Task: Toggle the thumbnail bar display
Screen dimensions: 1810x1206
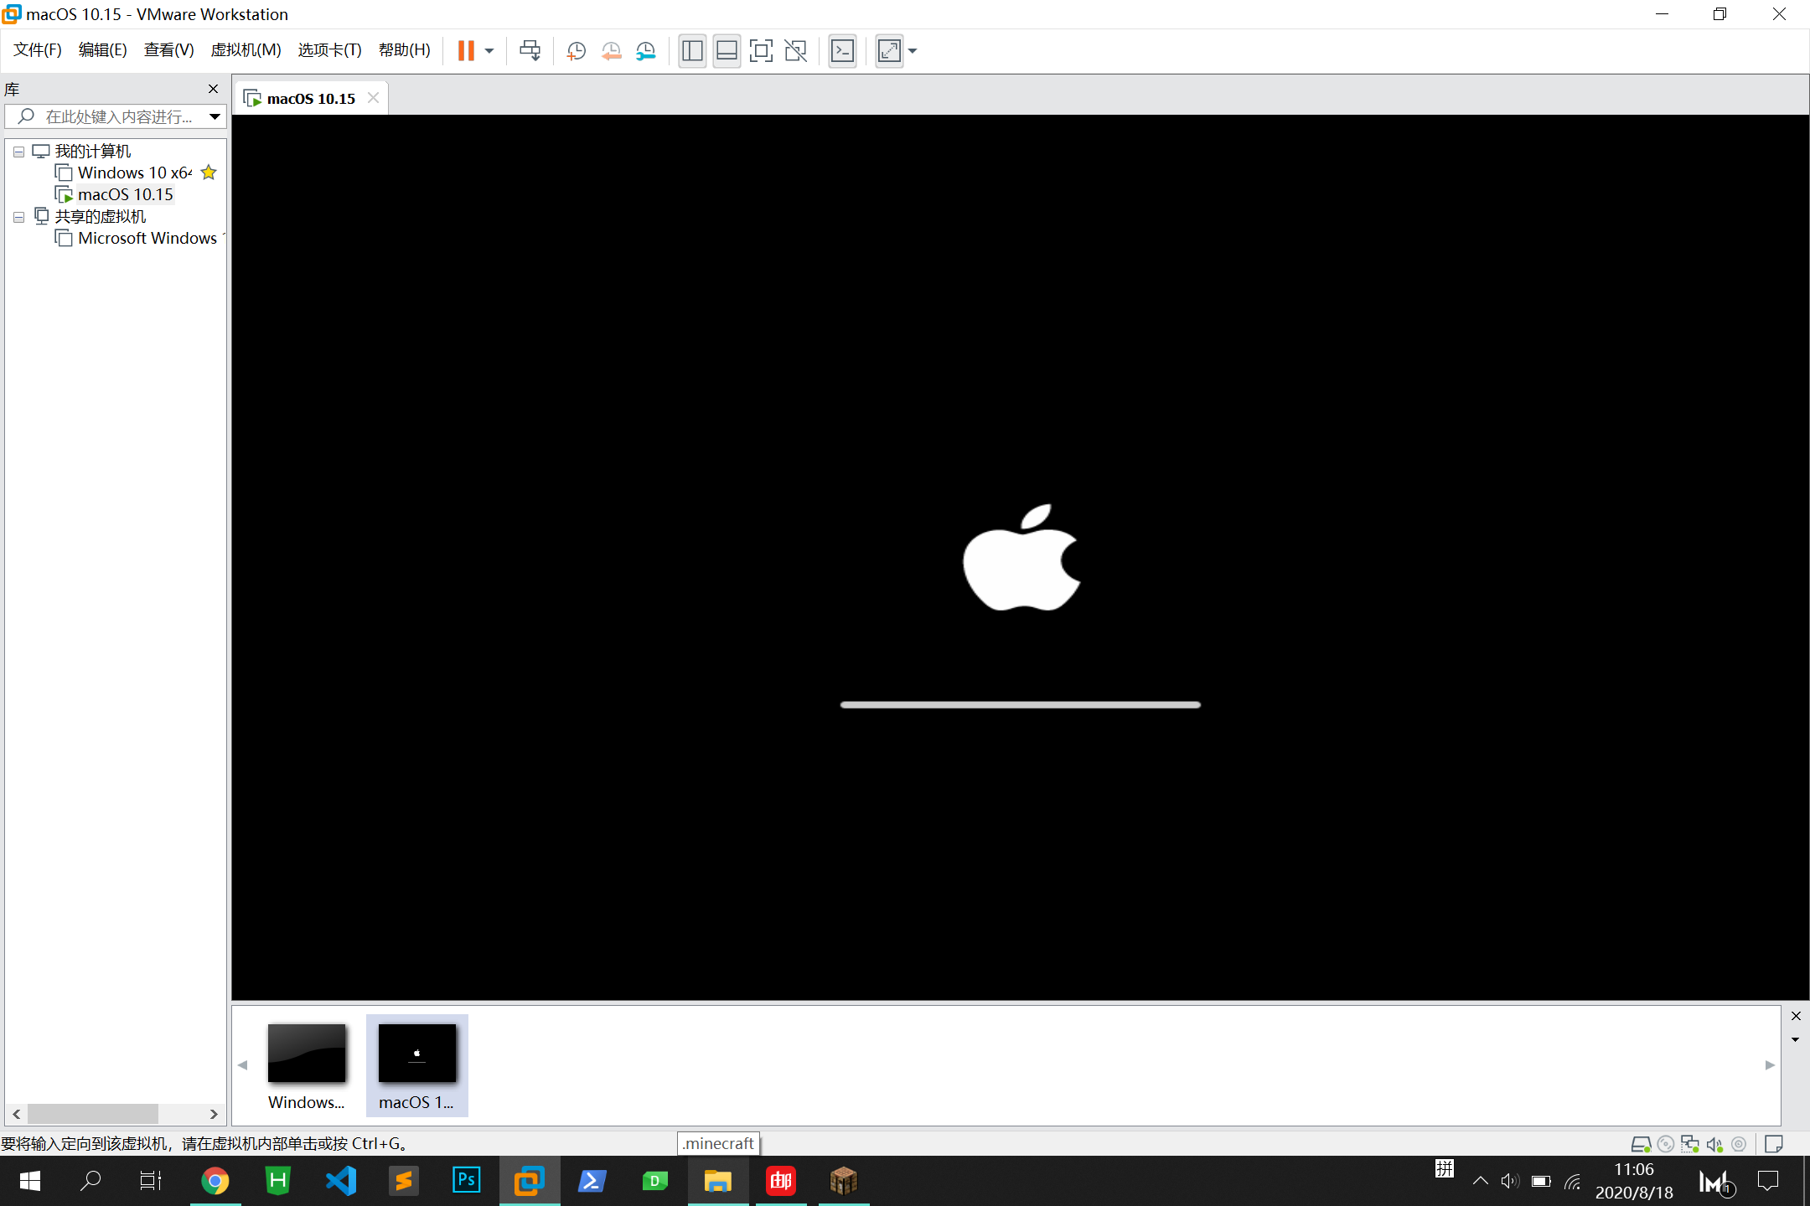Action: click(727, 51)
